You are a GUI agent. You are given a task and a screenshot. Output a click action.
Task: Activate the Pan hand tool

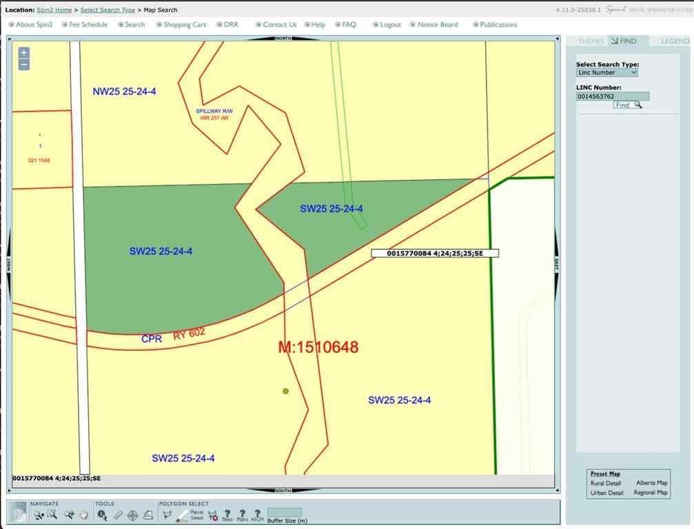(x=84, y=515)
